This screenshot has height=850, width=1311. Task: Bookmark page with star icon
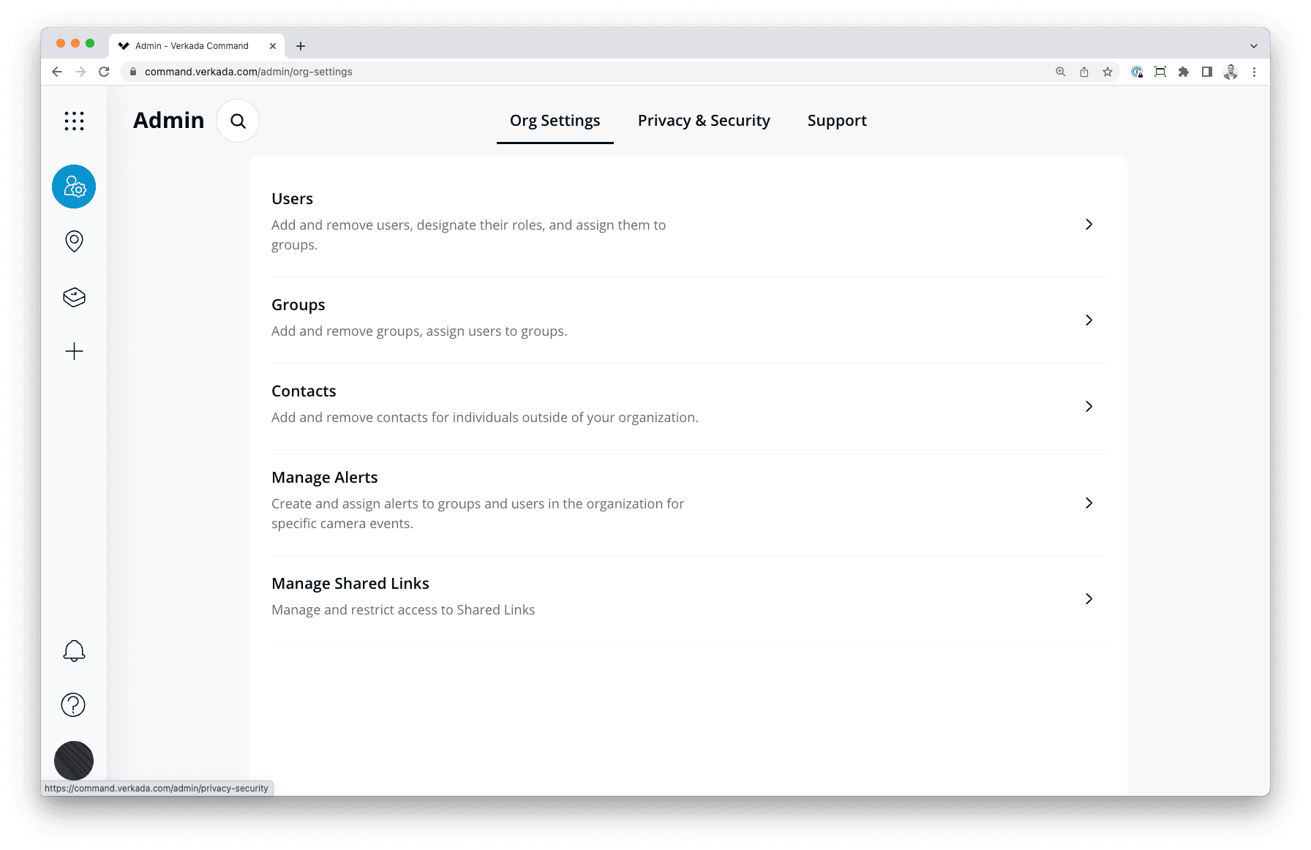1108,72
